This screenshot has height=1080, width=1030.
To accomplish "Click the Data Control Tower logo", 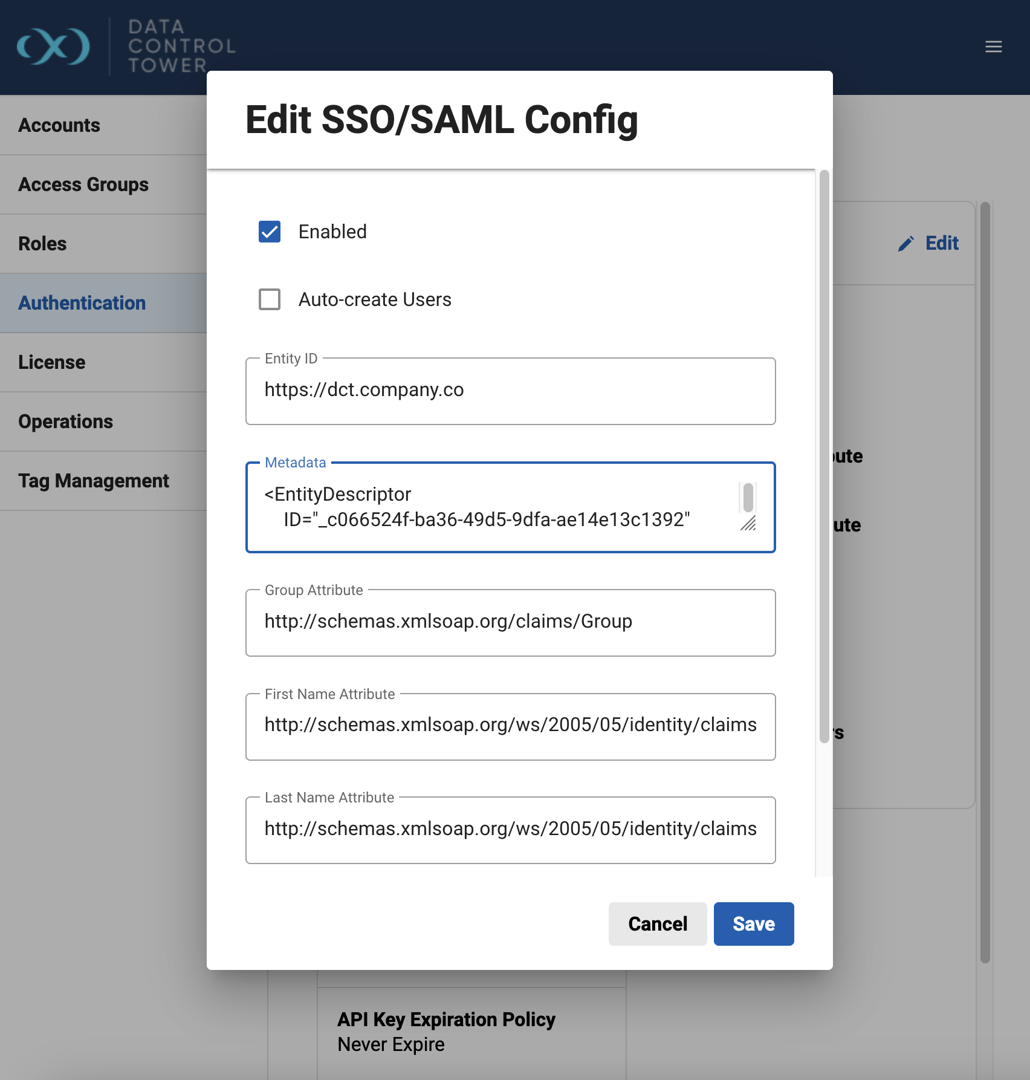I will point(126,47).
